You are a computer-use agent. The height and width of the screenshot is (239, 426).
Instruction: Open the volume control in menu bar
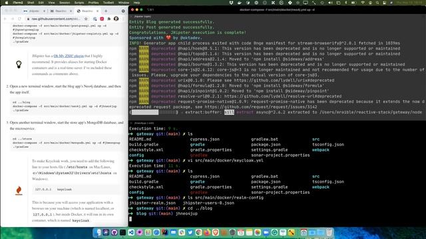(330, 3)
